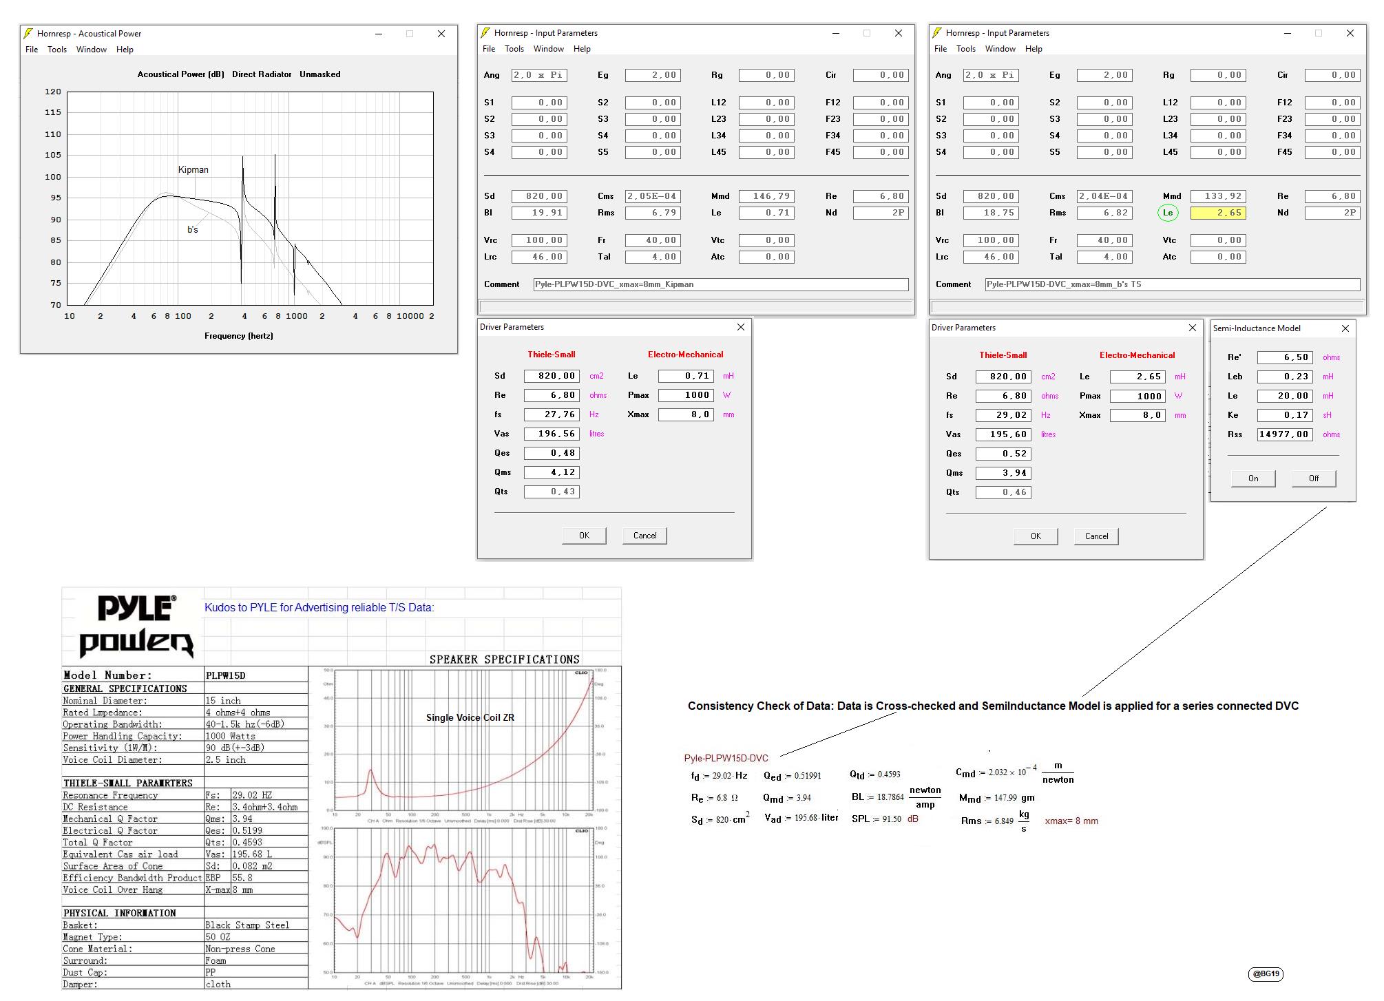Turn On the Semi-Inductance Model
Screen dimensions: 1384x1001
pyautogui.click(x=1253, y=478)
